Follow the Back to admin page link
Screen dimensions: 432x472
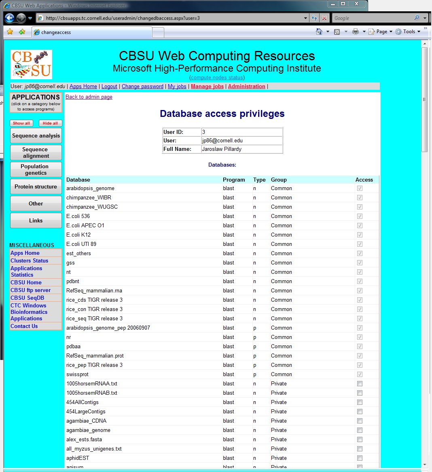pyautogui.click(x=89, y=97)
